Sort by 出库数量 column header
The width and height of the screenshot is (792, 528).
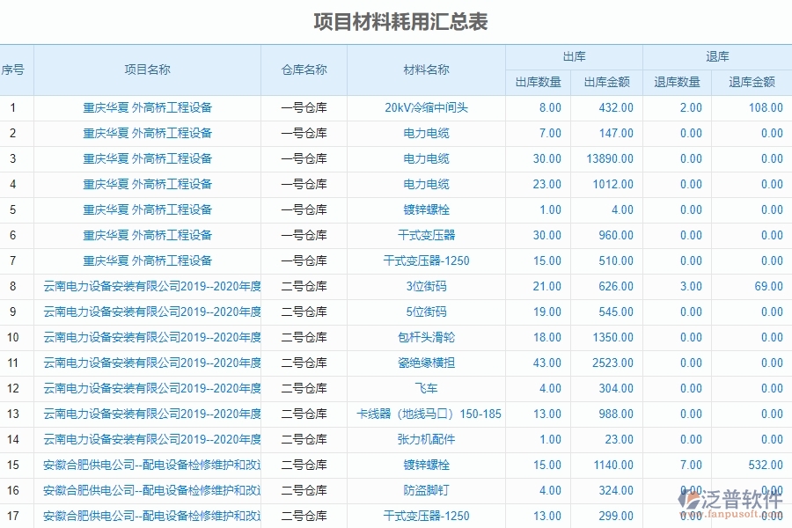[x=538, y=81]
